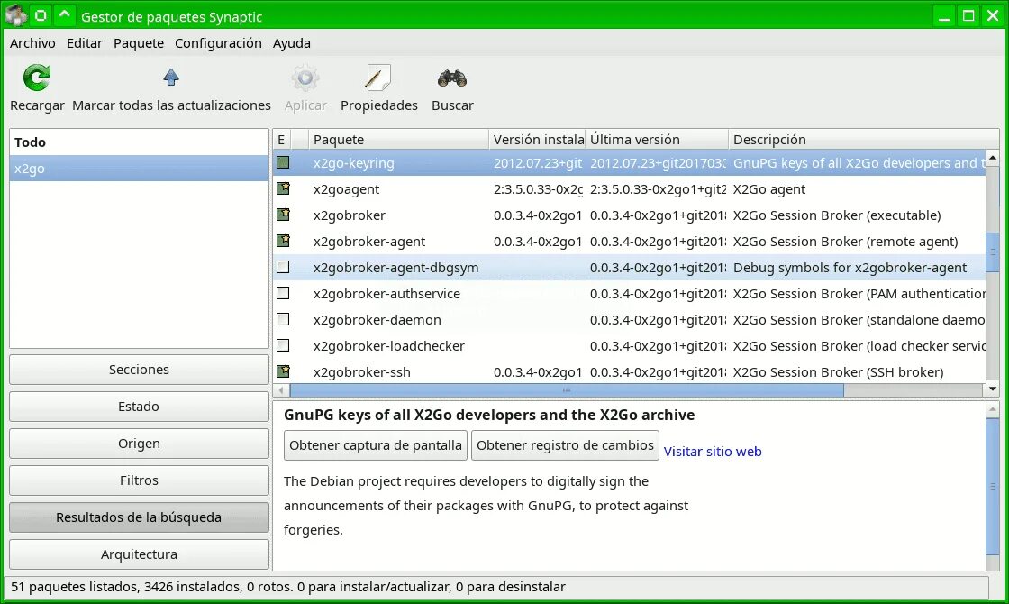The image size is (1009, 604).
Task: Toggle status box of x2gobroker-ssh
Action: [x=283, y=371]
